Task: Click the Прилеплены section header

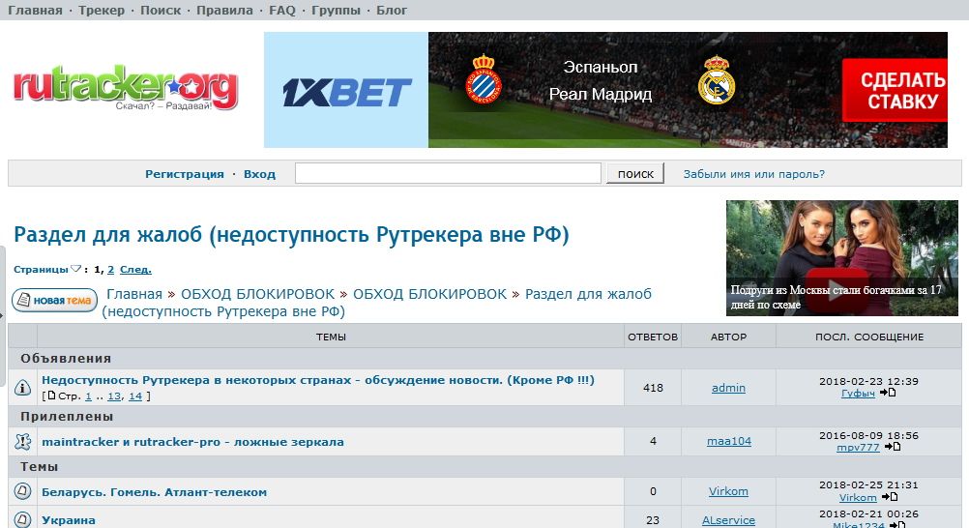Action: click(x=67, y=417)
